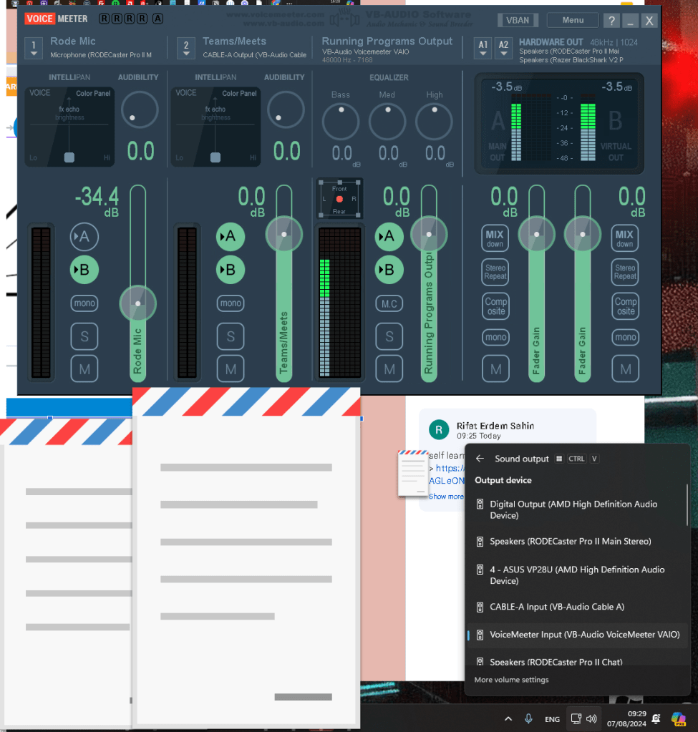Viewport: 698px width, 732px height.
Task: Mute the Rode Mic strip
Action: coord(84,369)
